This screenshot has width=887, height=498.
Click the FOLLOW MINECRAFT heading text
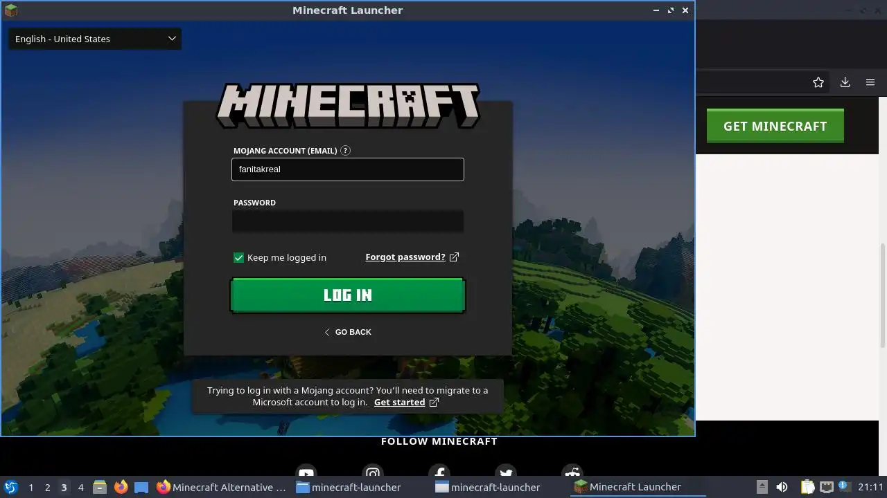pos(439,441)
